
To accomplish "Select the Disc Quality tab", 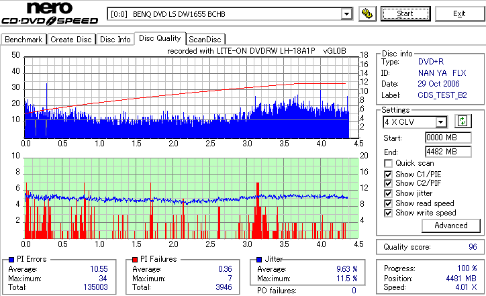I will 160,38.
